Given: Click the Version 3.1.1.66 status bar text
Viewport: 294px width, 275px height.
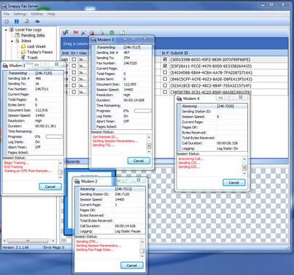Looking at the screenshot, I should (x=15, y=247).
